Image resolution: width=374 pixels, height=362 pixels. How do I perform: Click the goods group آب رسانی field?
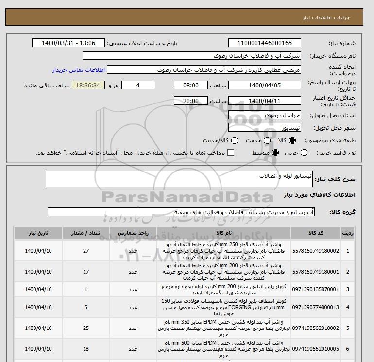(x=181, y=212)
